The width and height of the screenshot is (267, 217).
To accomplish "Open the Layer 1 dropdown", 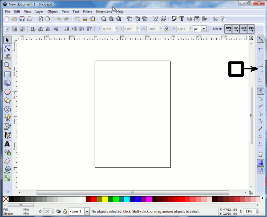I will point(87,212).
